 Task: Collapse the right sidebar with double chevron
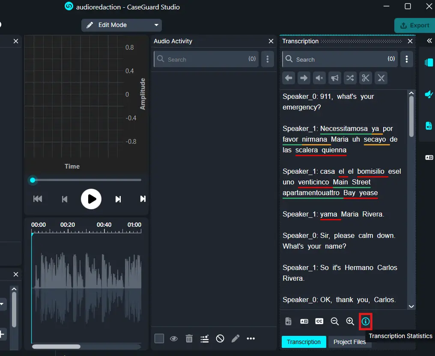coord(429,41)
